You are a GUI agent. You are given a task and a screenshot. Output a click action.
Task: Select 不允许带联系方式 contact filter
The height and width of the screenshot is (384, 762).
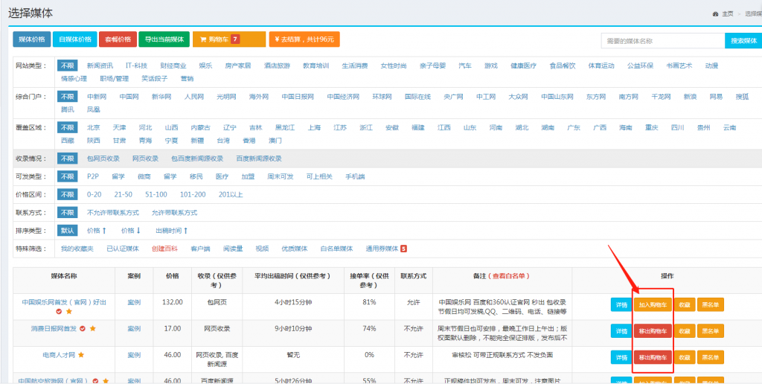[112, 213]
